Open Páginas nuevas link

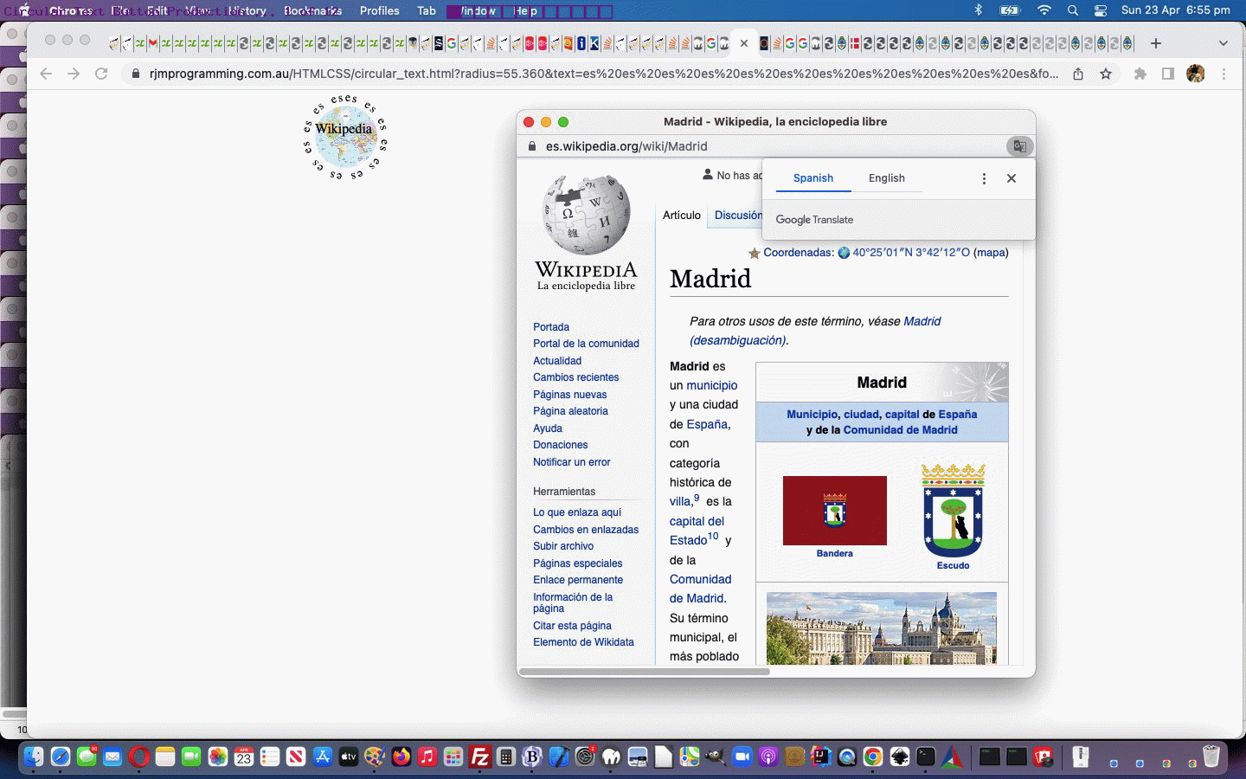(569, 395)
